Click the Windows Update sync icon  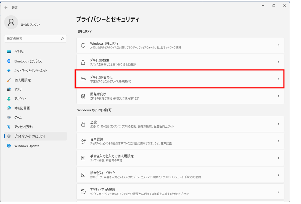9,146
